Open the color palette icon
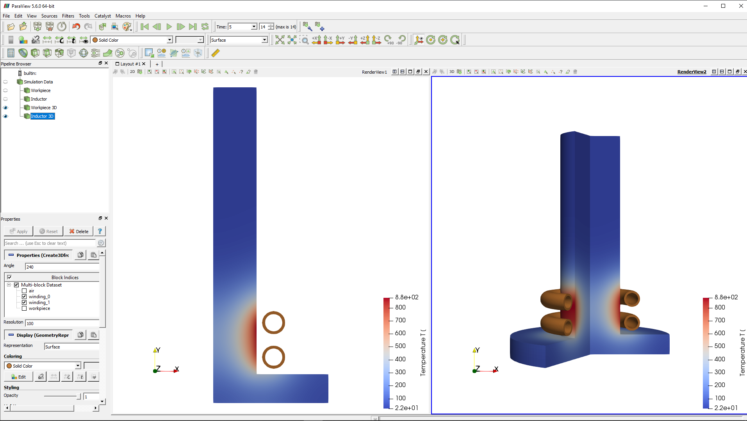Image resolution: width=747 pixels, height=421 pixels. pyautogui.click(x=127, y=27)
